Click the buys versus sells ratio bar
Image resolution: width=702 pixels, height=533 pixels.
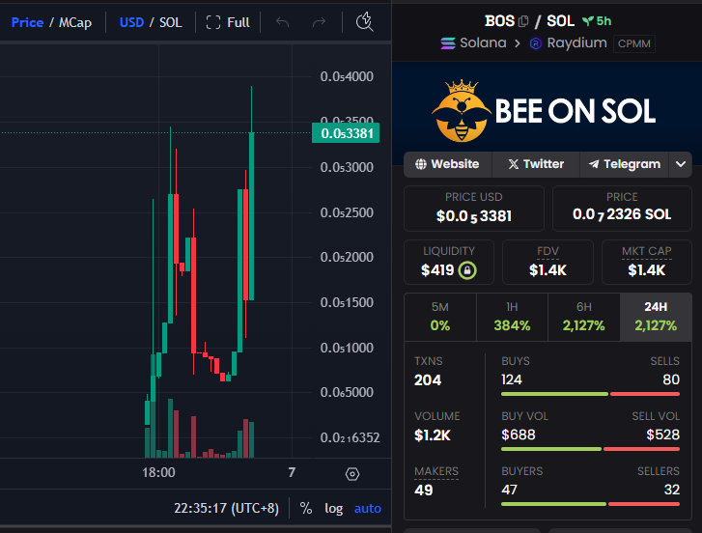[591, 394]
